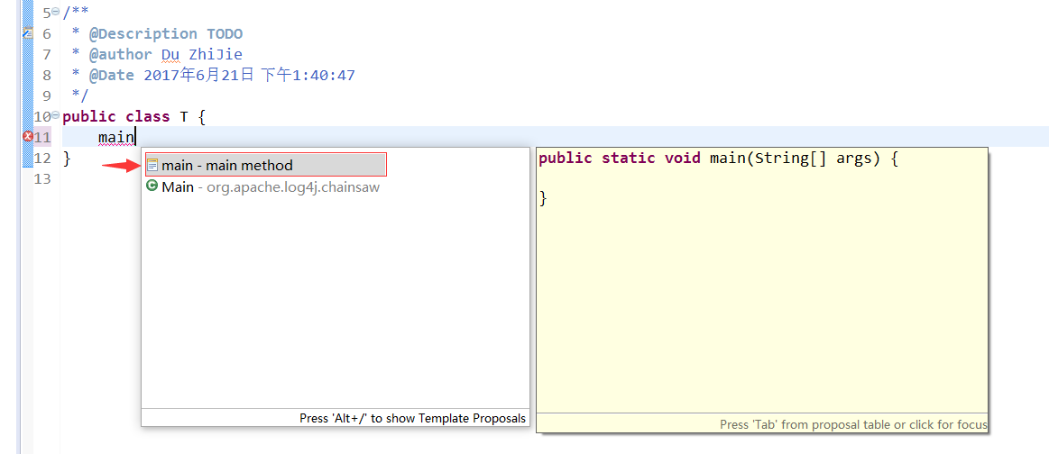Place cursor after 'main' on line 11
Screen dimensions: 1049x454
136,138
